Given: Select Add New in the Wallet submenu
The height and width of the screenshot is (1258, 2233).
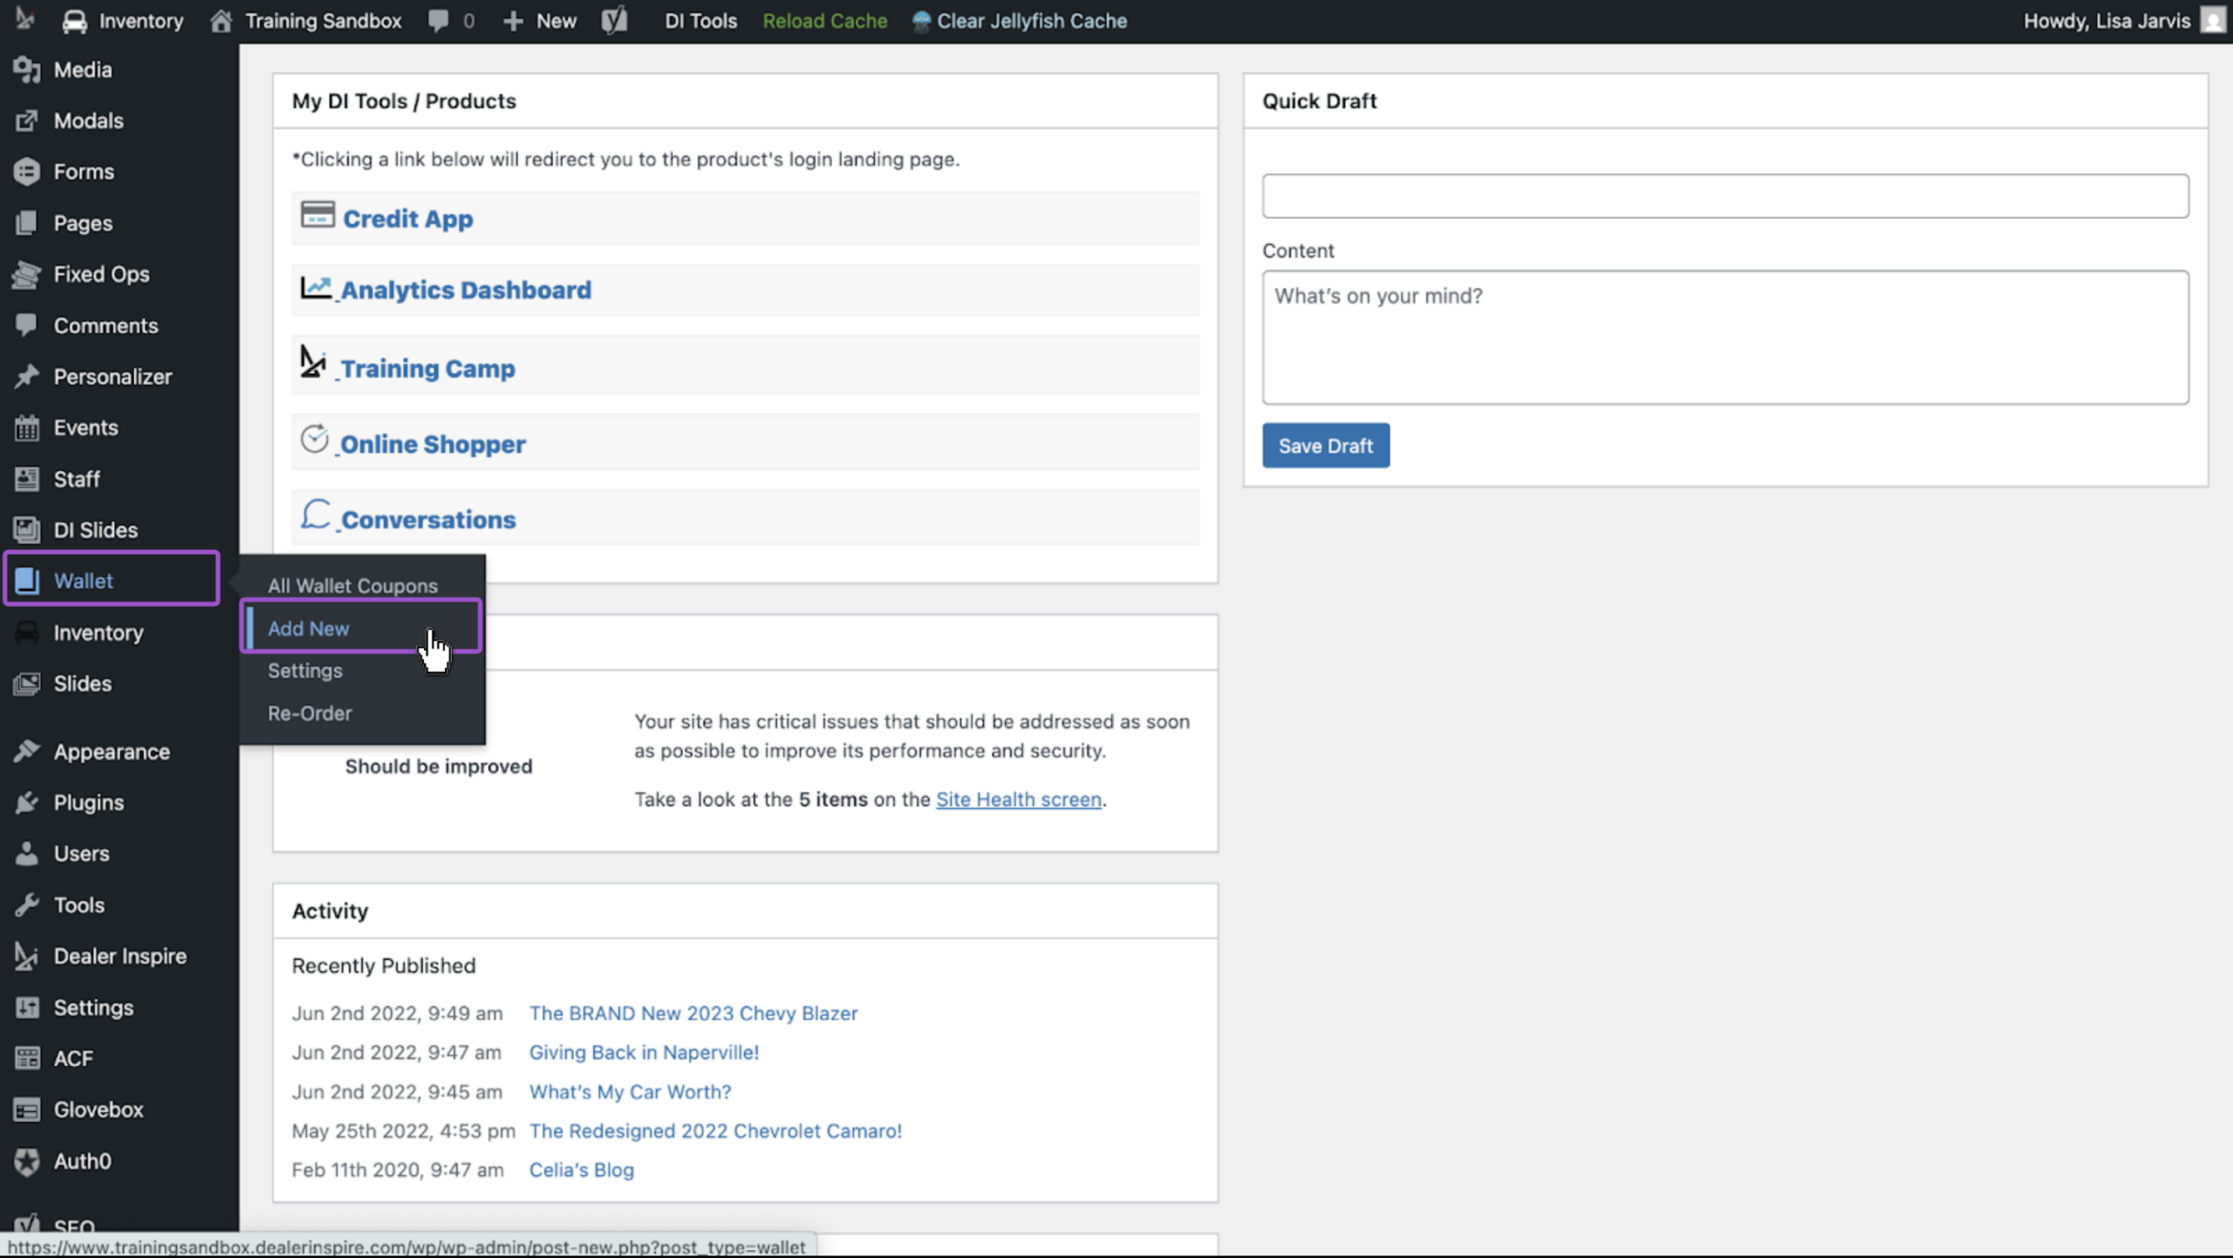Looking at the screenshot, I should point(308,629).
